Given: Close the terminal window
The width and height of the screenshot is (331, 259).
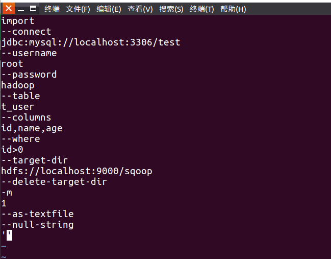Looking at the screenshot, I should click(9, 8).
